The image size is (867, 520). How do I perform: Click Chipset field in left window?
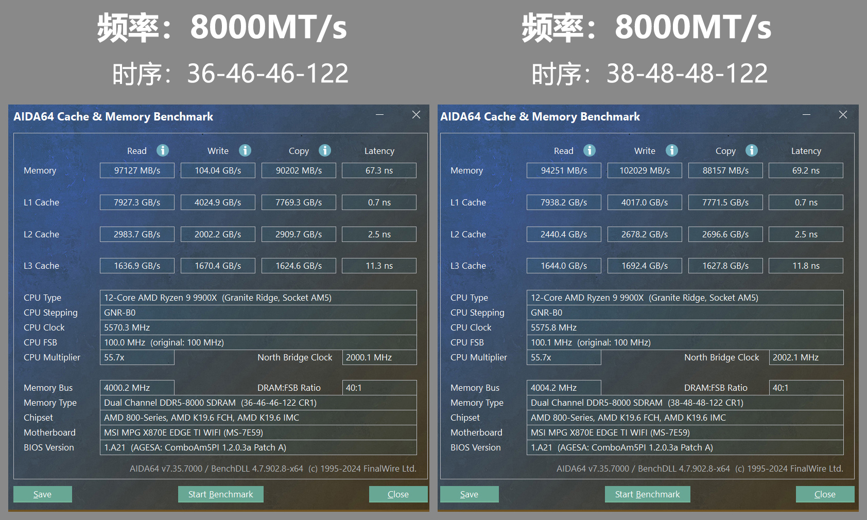(x=258, y=418)
